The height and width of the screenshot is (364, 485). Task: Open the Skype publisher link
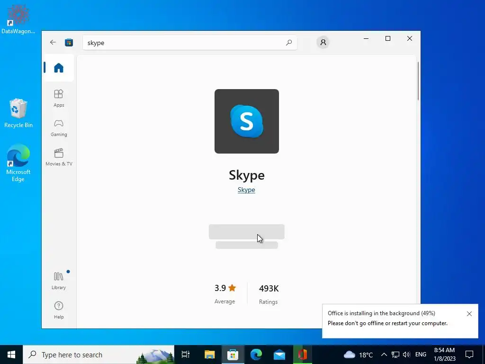(246, 190)
